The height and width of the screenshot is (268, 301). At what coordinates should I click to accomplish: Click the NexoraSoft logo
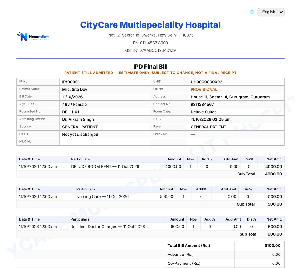pos(33,36)
